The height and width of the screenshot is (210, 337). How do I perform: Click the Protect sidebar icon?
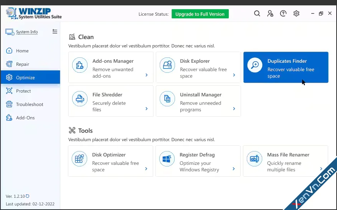click(9, 91)
